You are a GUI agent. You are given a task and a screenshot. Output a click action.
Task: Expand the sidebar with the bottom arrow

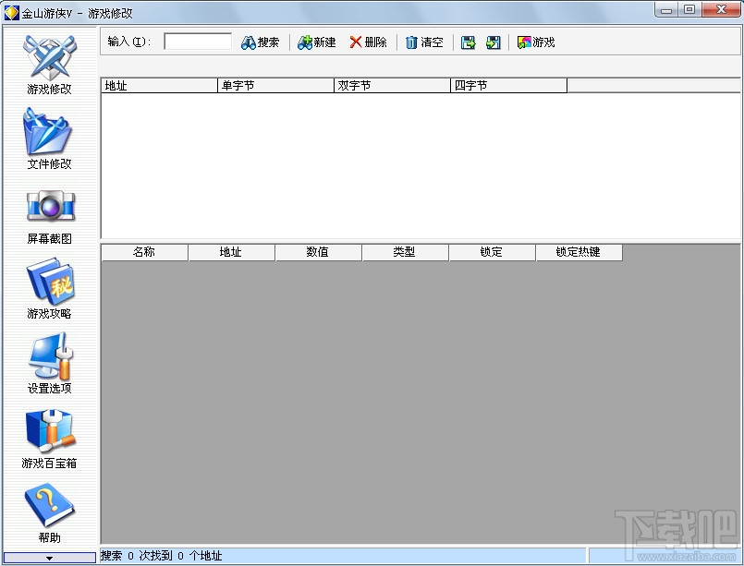click(49, 558)
